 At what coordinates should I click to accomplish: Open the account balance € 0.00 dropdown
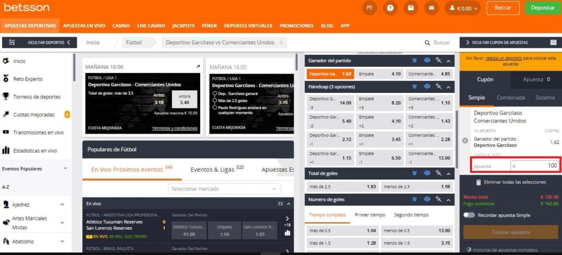(x=462, y=8)
